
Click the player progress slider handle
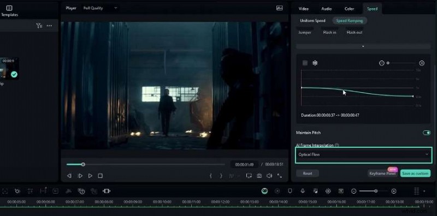click(83, 165)
